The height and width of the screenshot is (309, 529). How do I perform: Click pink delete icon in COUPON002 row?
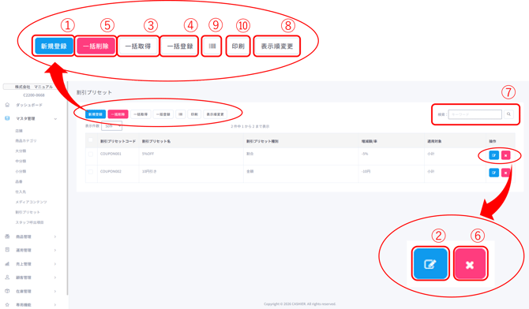[x=506, y=173]
